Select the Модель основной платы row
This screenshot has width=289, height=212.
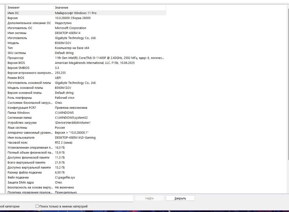(86, 88)
